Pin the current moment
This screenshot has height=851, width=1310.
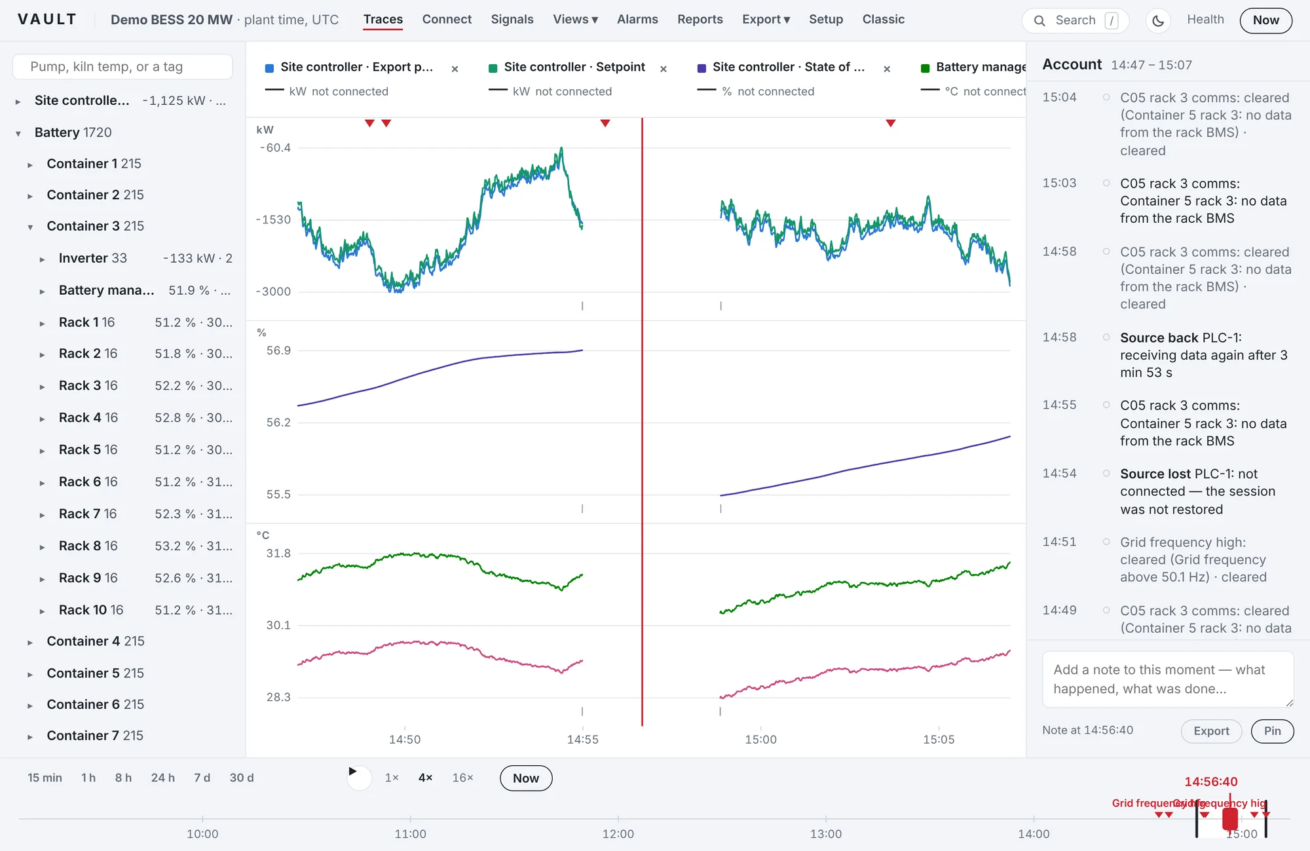pyautogui.click(x=1272, y=731)
